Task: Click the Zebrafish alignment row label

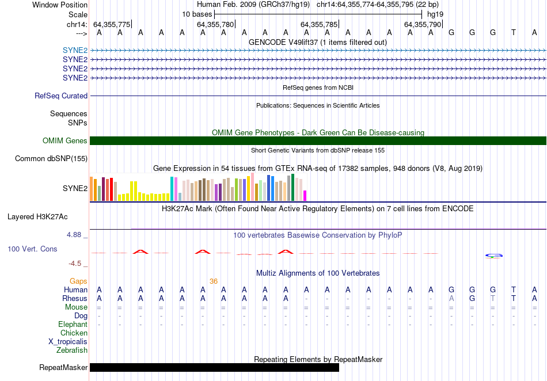Action: [x=72, y=350]
